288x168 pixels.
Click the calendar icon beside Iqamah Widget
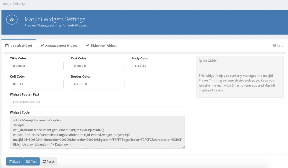7,45
